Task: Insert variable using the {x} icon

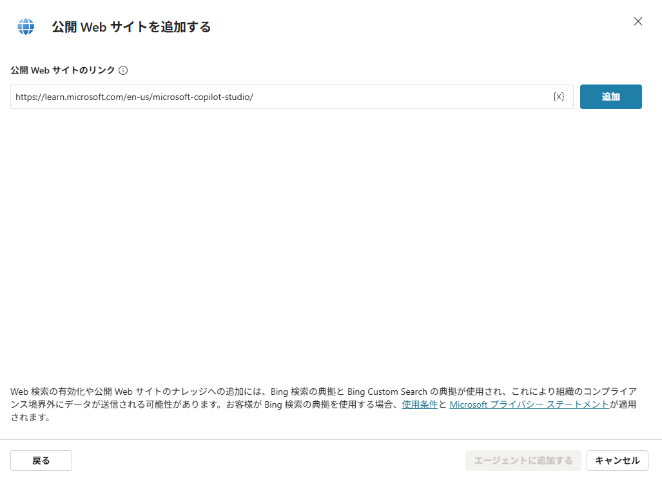Action: 559,97
